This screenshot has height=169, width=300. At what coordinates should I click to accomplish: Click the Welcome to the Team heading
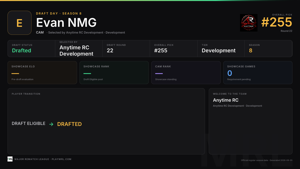[x=230, y=94]
